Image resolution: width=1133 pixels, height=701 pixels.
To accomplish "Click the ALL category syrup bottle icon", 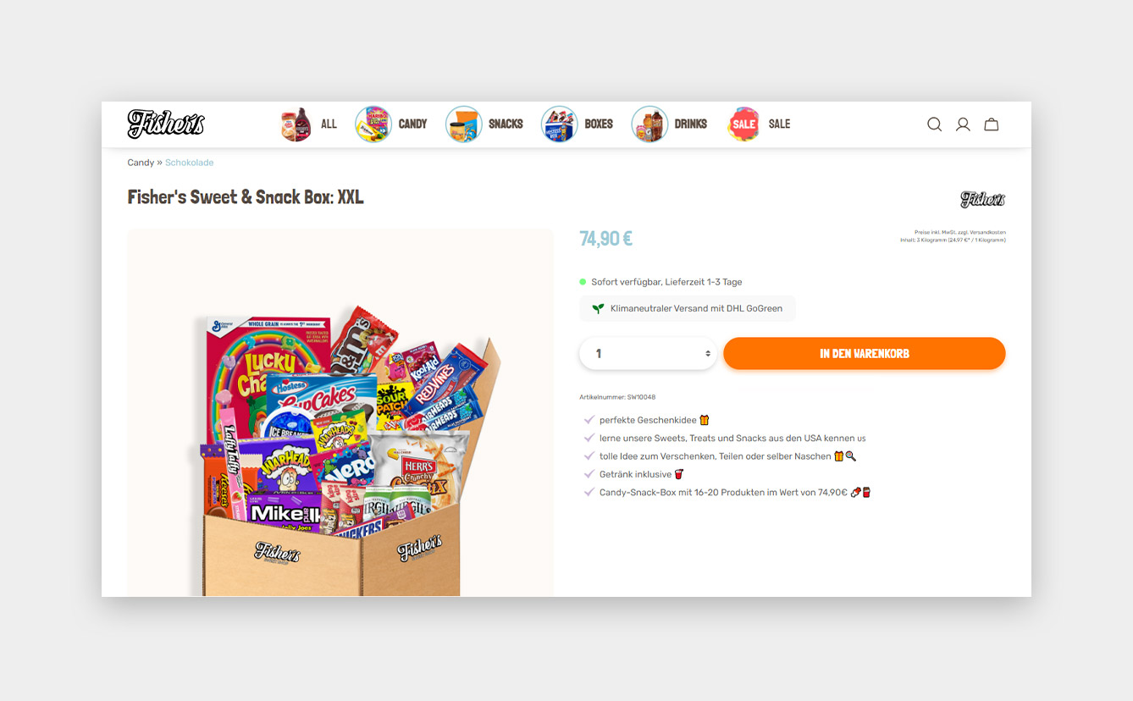I will (x=296, y=124).
